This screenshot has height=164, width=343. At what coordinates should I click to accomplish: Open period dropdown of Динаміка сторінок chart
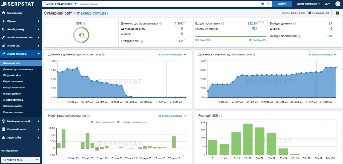tap(322, 55)
